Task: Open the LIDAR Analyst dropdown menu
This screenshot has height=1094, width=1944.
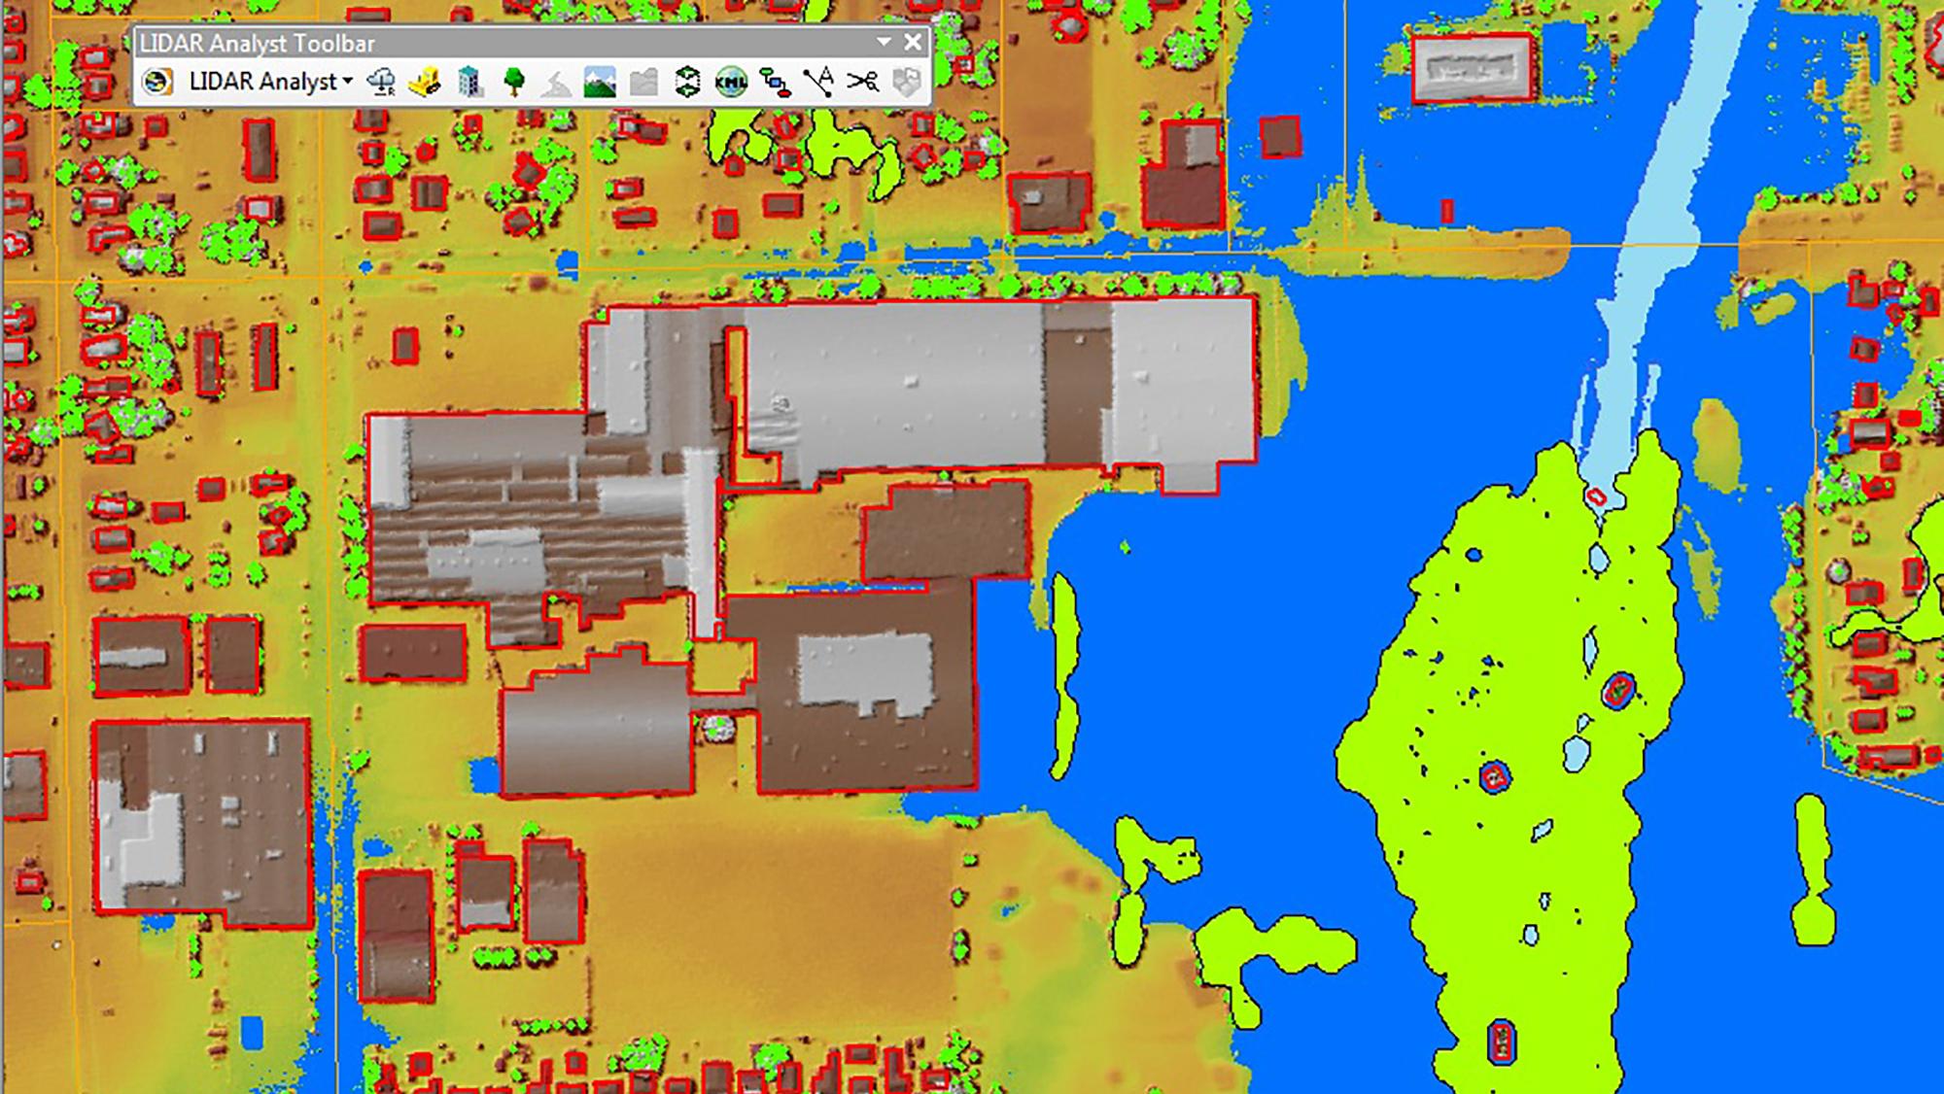Action: (x=347, y=83)
